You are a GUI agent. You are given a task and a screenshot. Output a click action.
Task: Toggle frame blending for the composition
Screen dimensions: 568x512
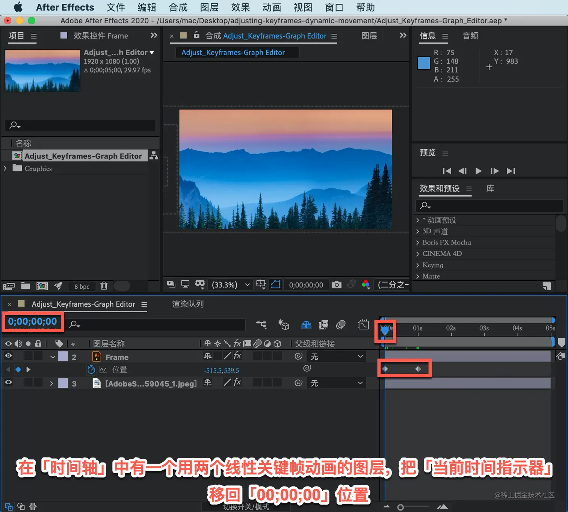(x=323, y=325)
